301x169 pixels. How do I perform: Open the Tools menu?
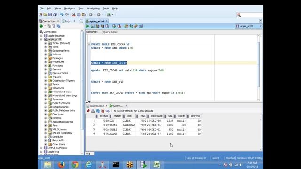(106, 8)
